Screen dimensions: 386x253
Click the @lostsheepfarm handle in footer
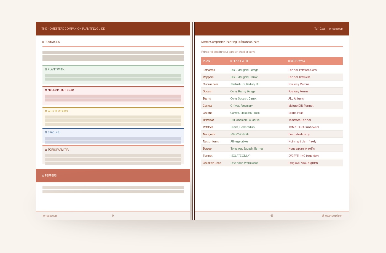click(332, 216)
